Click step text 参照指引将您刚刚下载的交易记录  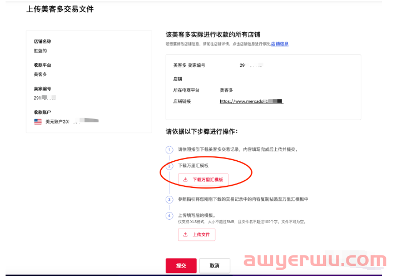pyautogui.click(x=243, y=199)
